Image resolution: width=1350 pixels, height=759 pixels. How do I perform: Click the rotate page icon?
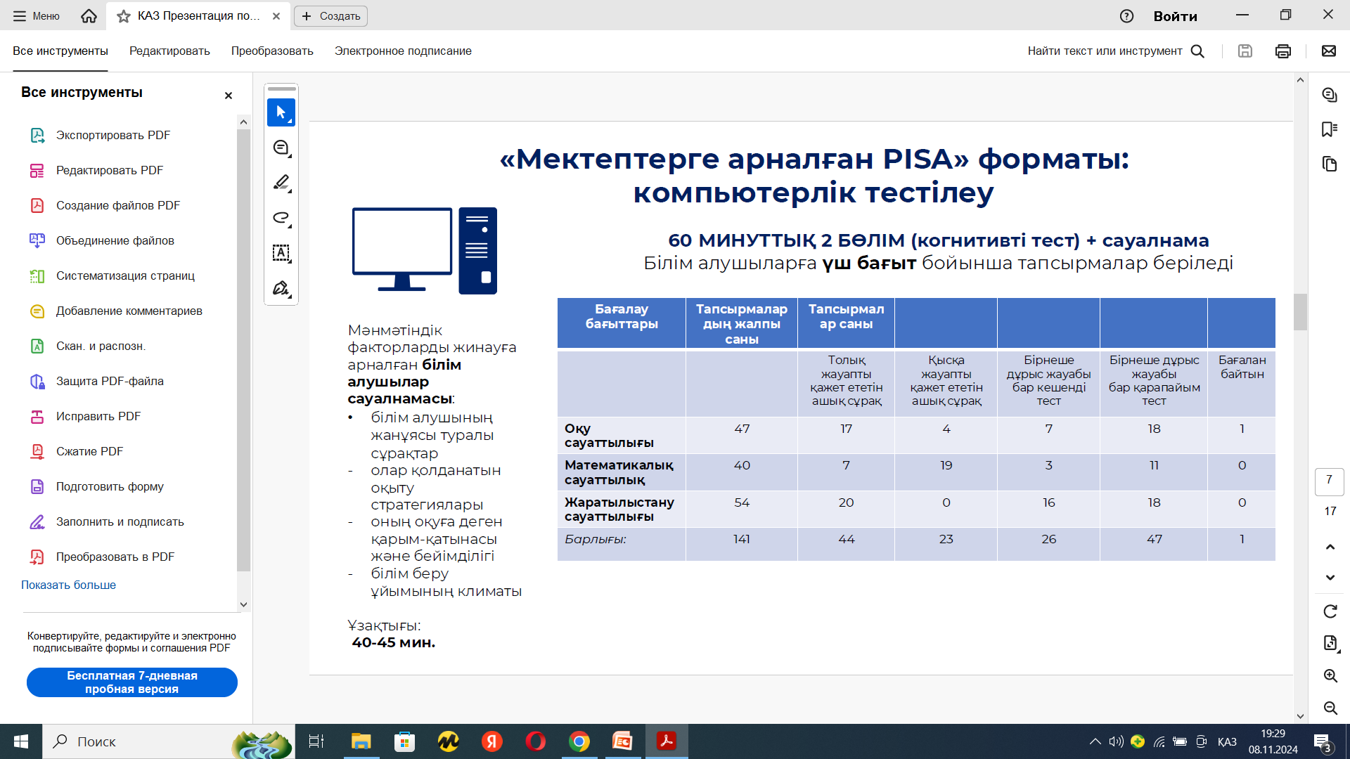[1330, 611]
